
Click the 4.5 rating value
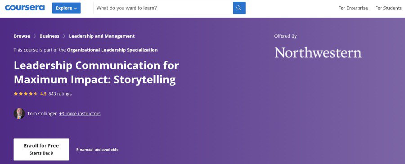point(43,94)
